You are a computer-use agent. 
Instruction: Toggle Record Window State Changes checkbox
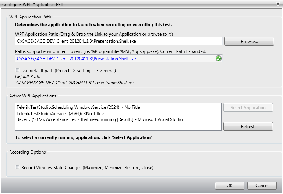point(17,167)
